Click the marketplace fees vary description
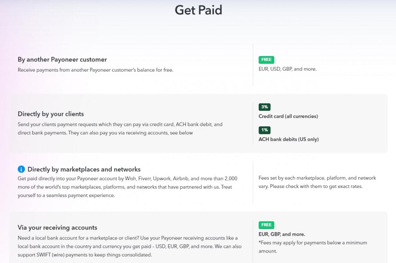The image size is (396, 263). point(317,182)
